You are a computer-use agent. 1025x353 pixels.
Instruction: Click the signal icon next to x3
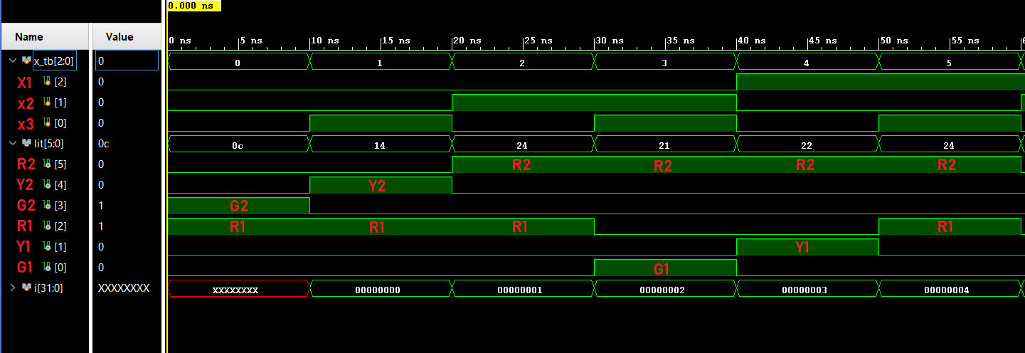(48, 123)
